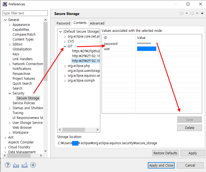
Task: Collapse the GIT storage node
Action: (x=65, y=46)
